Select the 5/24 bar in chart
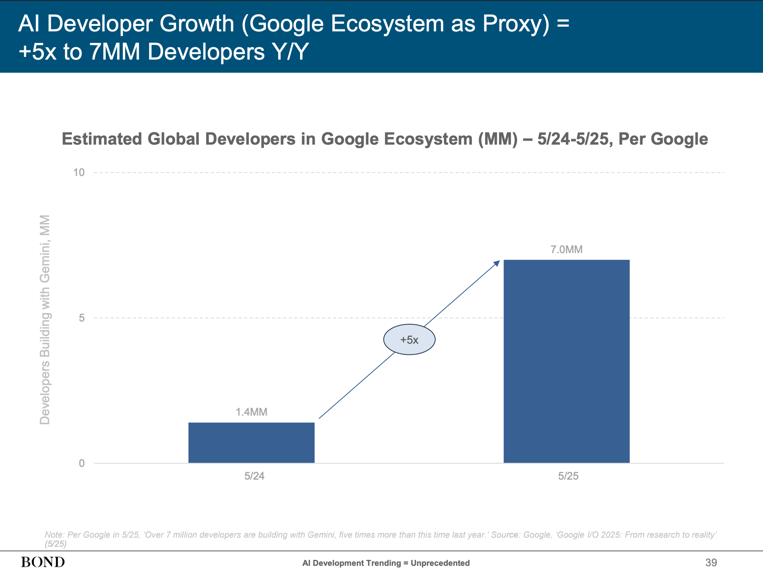The width and height of the screenshot is (763, 573). click(x=251, y=442)
